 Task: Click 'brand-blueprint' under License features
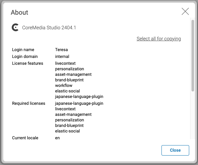click(69, 80)
